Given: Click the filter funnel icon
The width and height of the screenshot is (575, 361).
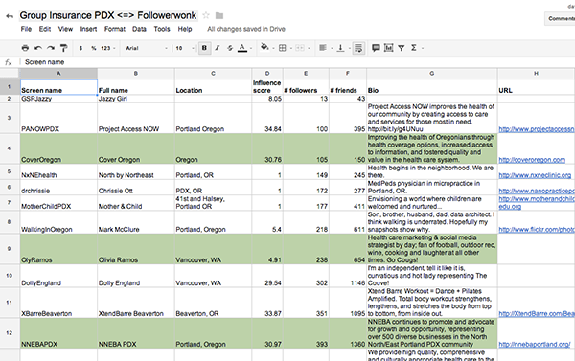Looking at the screenshot, I should [x=402, y=48].
